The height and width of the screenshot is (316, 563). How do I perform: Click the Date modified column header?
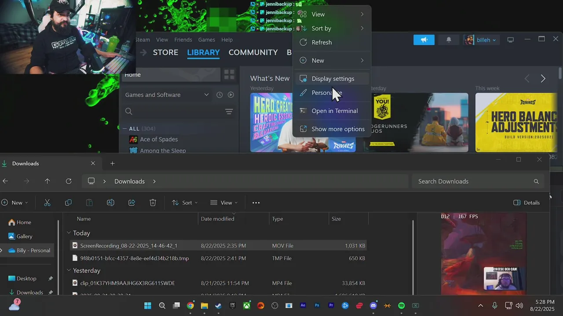[x=233, y=219]
